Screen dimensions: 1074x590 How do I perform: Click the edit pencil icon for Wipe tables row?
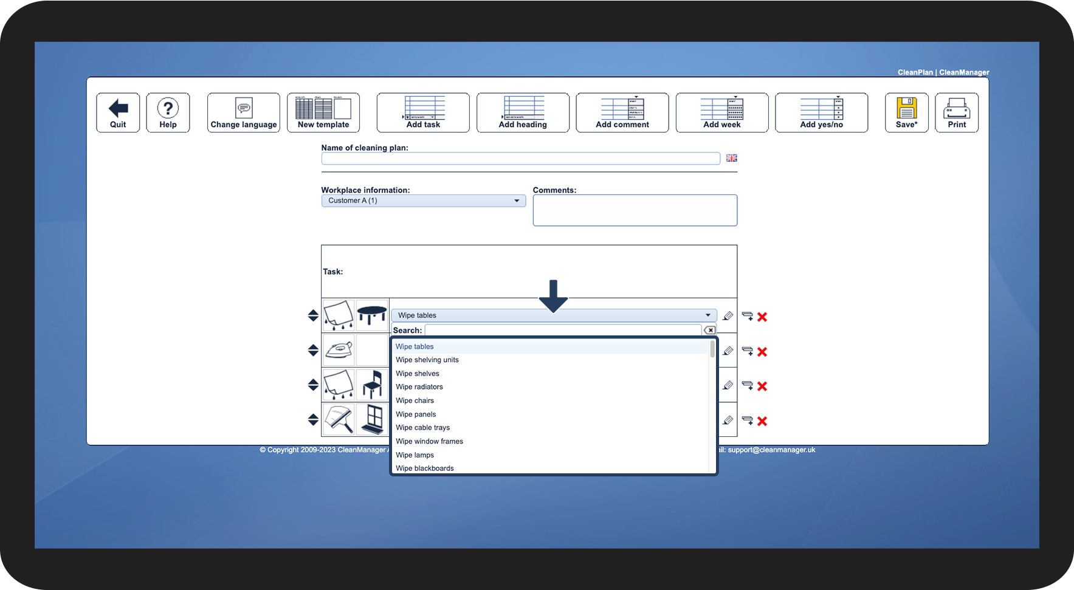(x=728, y=316)
